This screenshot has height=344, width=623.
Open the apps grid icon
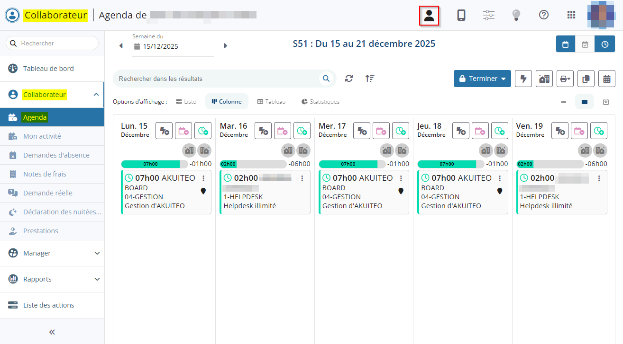coord(571,15)
